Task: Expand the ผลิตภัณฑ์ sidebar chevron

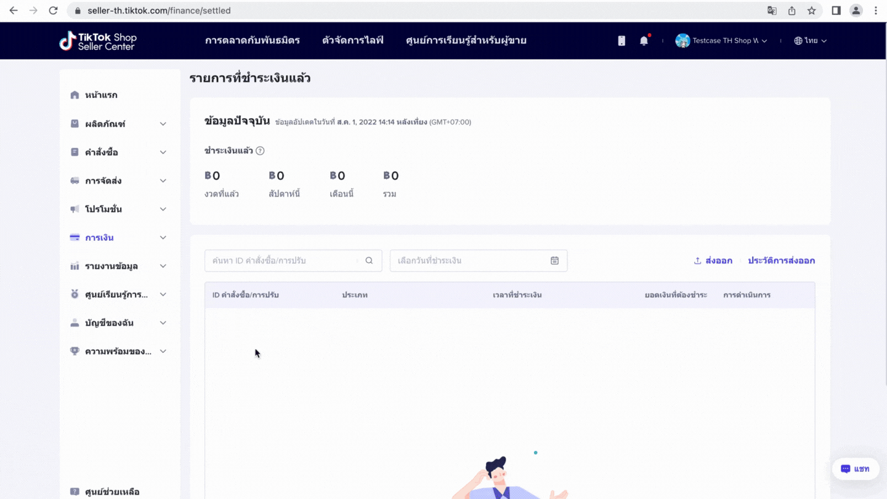Action: click(x=163, y=124)
